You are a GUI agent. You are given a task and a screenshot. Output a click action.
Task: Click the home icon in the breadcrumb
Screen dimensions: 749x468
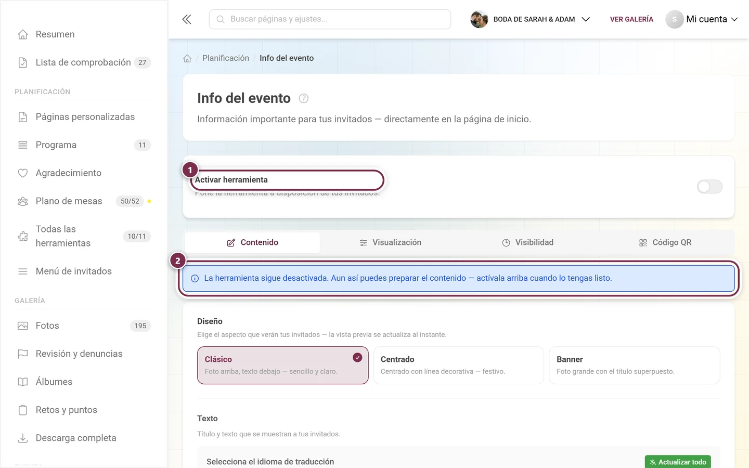(x=187, y=58)
